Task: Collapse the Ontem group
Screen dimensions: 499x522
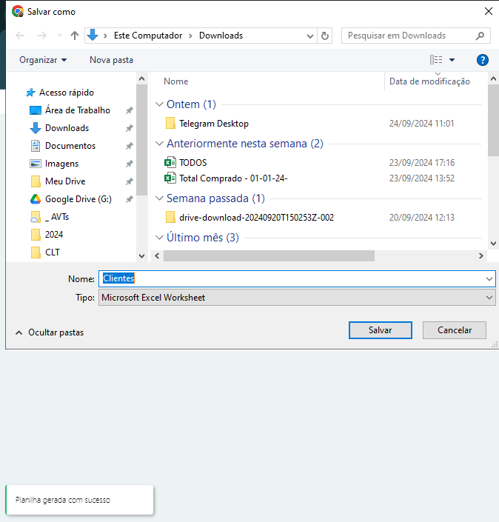Action: [x=160, y=104]
